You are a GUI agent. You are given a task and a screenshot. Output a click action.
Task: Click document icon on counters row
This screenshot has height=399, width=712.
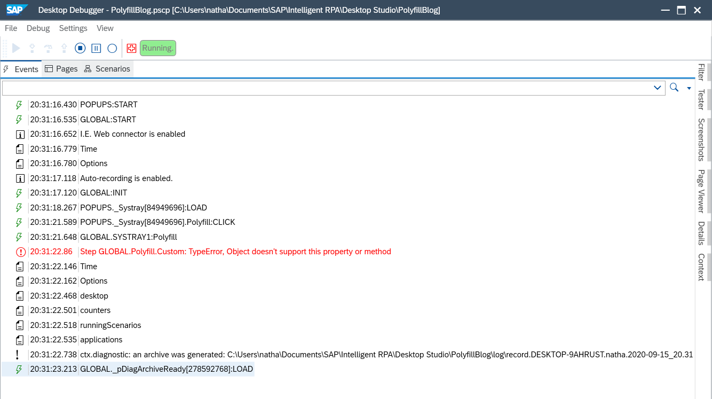point(20,311)
